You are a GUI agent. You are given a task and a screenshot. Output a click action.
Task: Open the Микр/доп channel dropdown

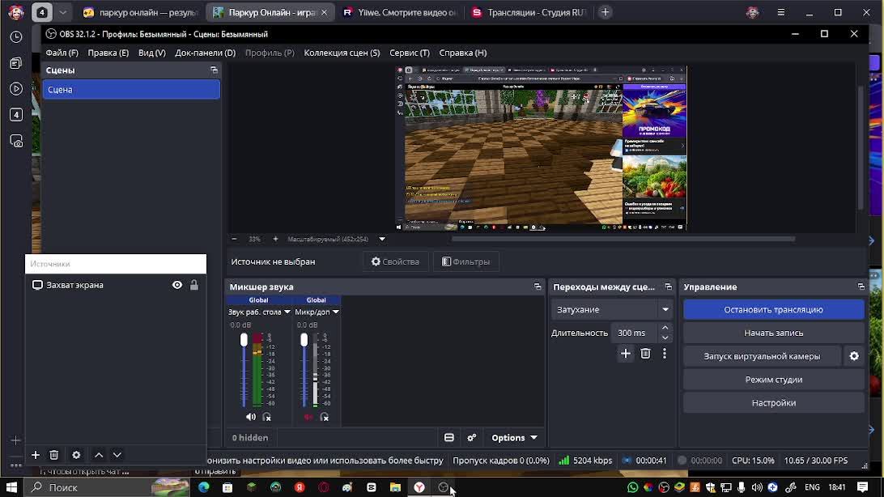335,312
